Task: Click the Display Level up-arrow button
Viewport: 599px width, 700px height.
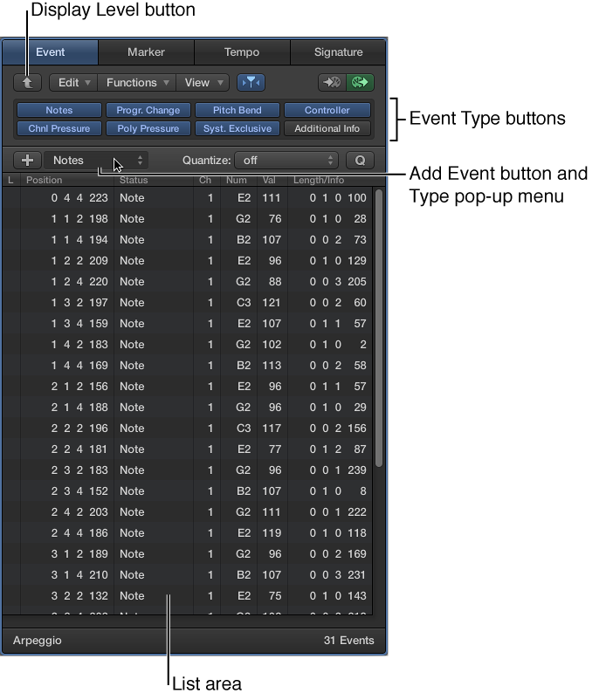Action: [x=27, y=83]
